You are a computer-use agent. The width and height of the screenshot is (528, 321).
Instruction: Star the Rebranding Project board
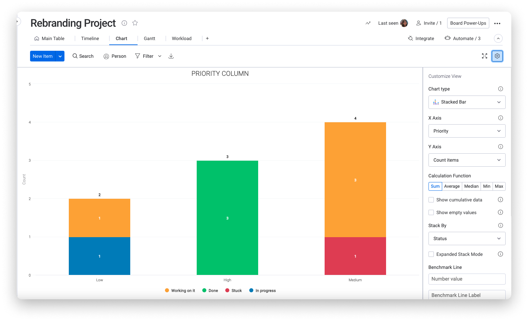tap(135, 23)
